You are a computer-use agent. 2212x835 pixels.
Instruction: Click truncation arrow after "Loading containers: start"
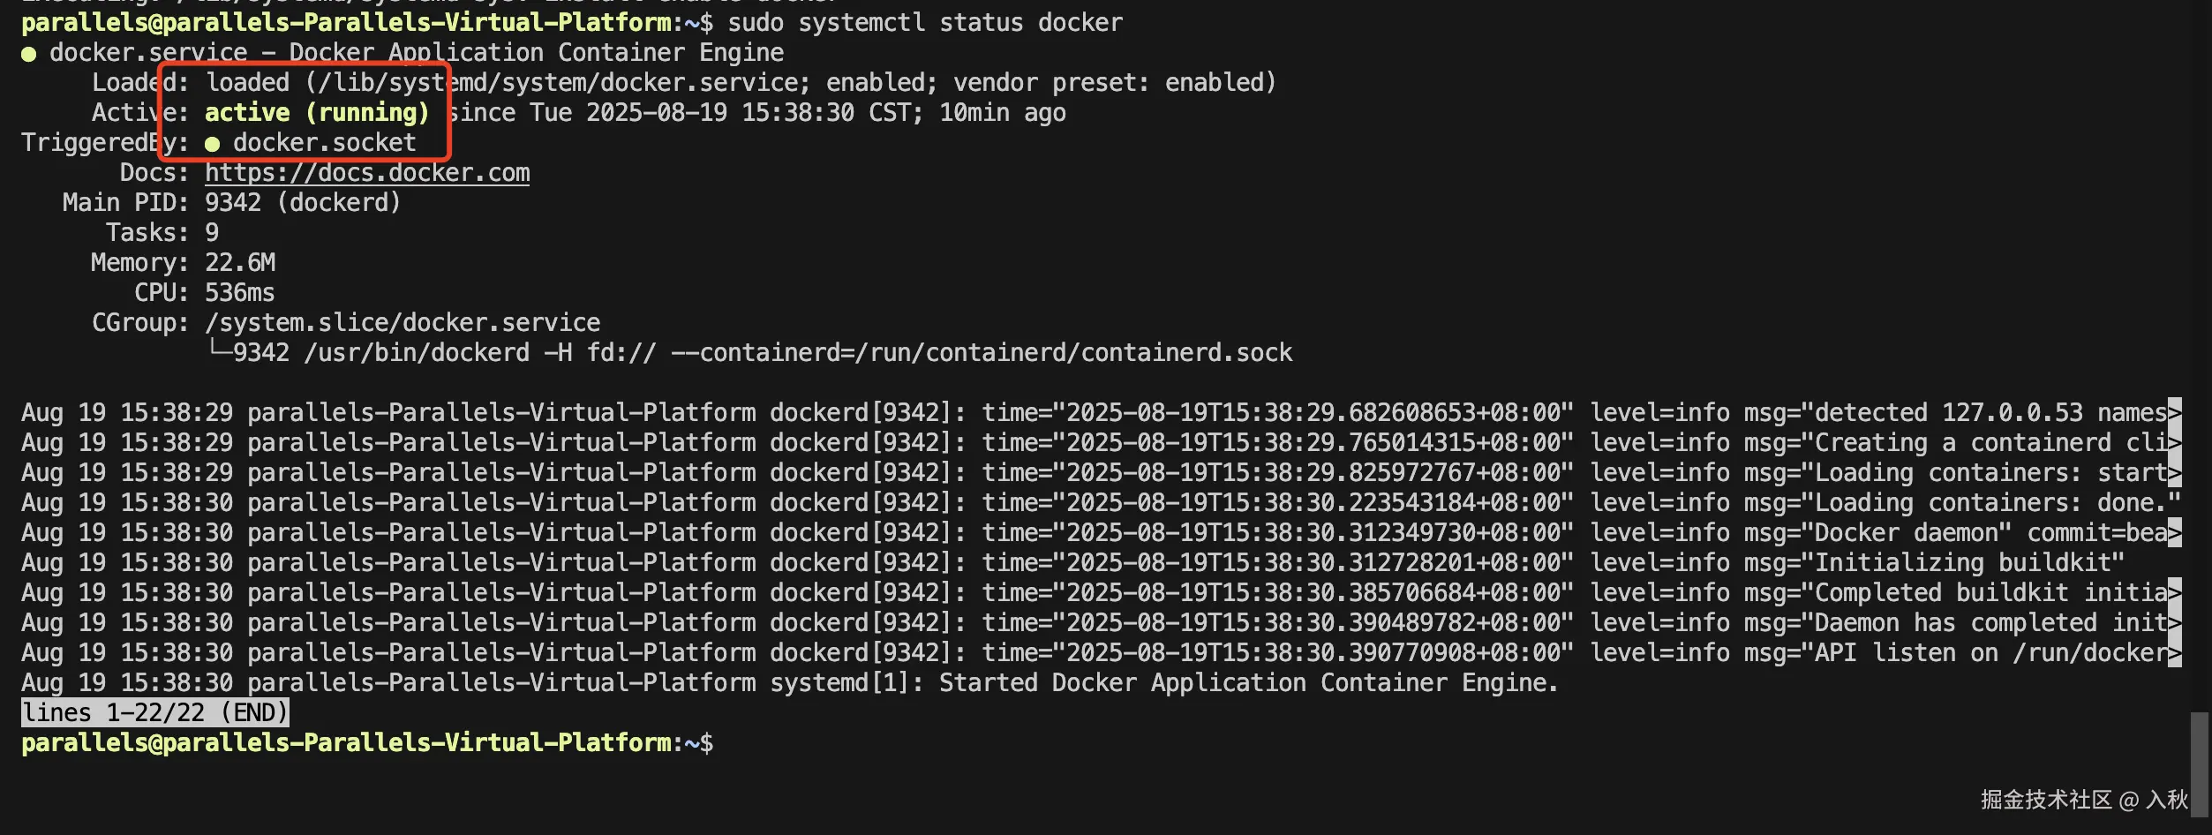pyautogui.click(x=2175, y=472)
